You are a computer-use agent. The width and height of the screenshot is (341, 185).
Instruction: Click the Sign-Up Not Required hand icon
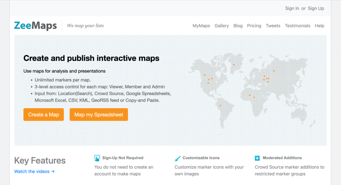[x=97, y=158]
